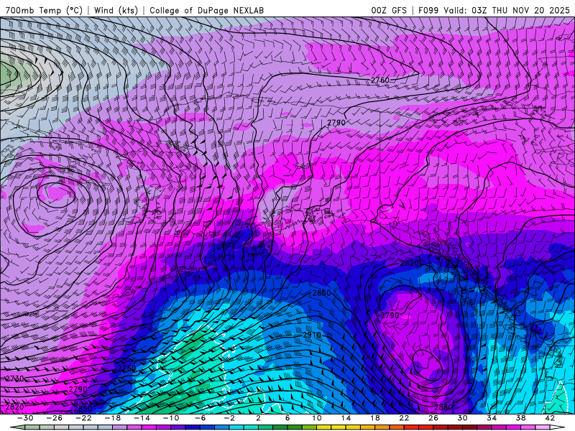Select the −2 temperature scale label
The width and height of the screenshot is (575, 431).
pos(229,418)
